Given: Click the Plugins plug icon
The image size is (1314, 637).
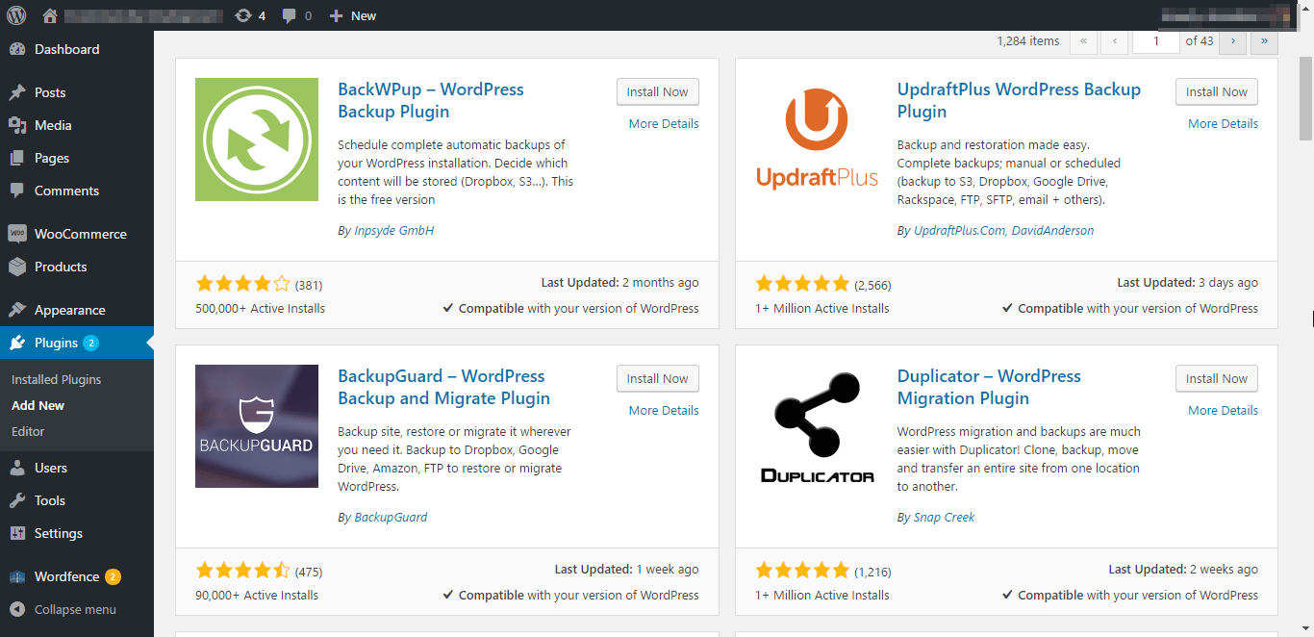Looking at the screenshot, I should [x=17, y=343].
